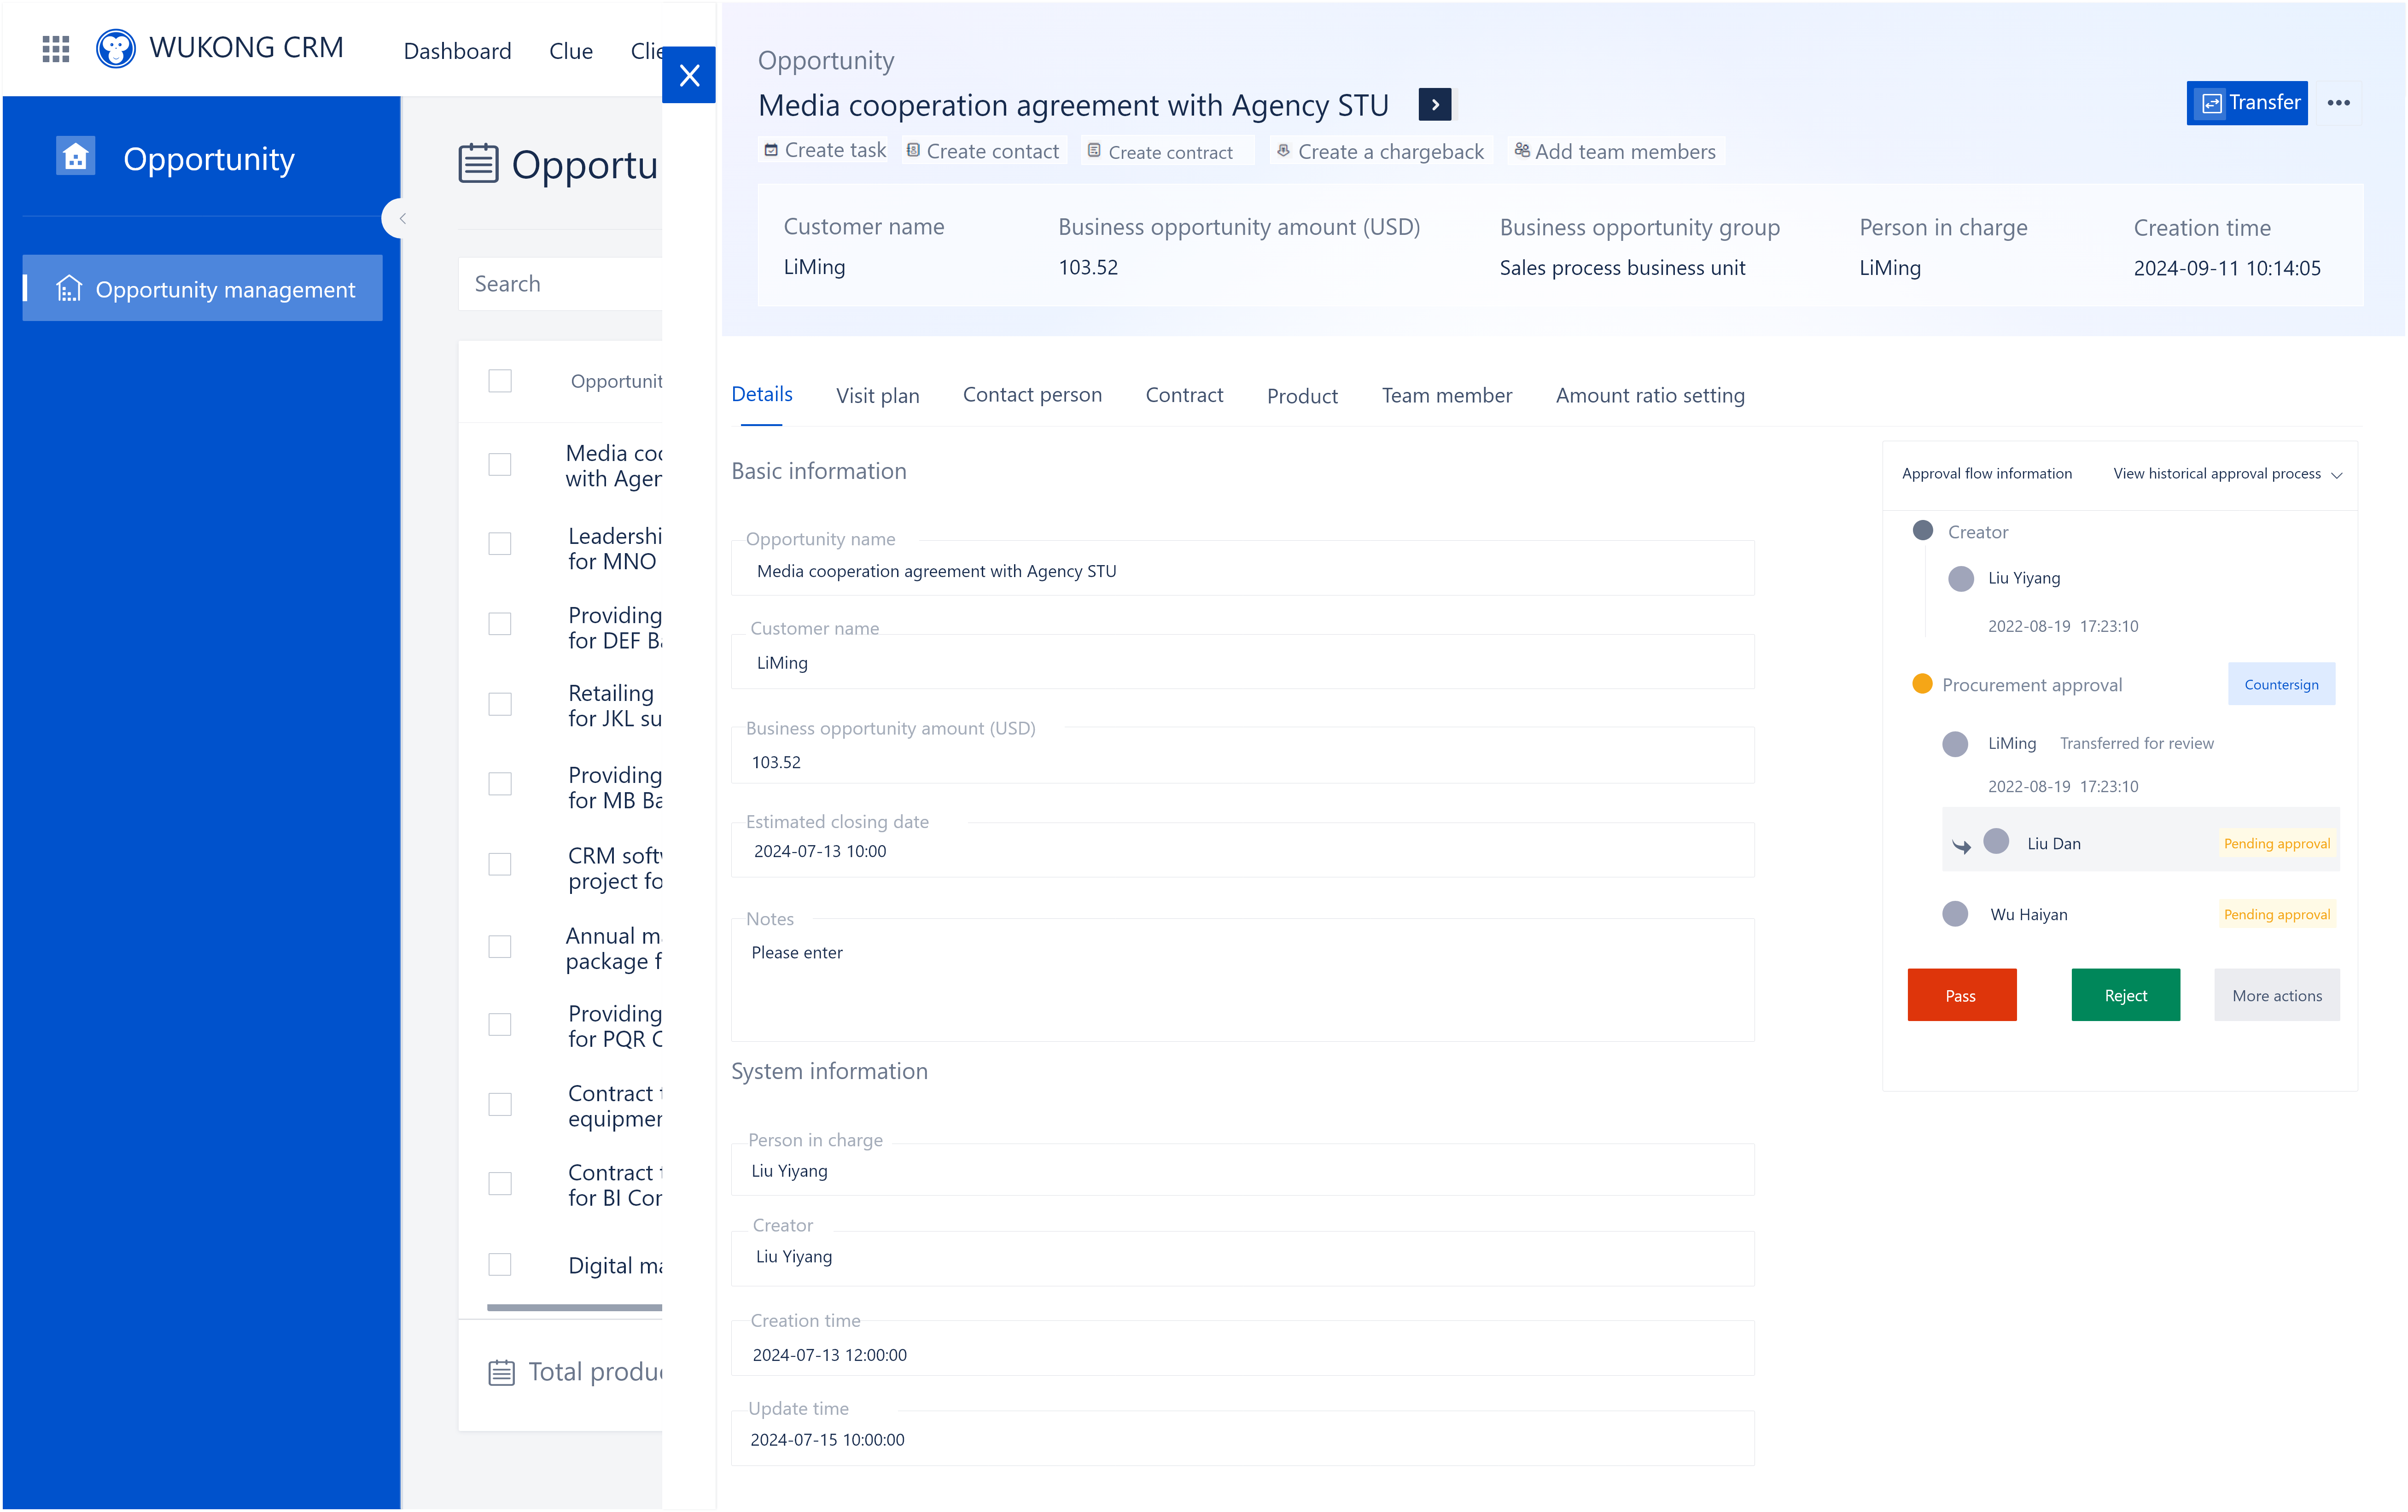
Task: Click the green Reject button
Action: (2125, 995)
